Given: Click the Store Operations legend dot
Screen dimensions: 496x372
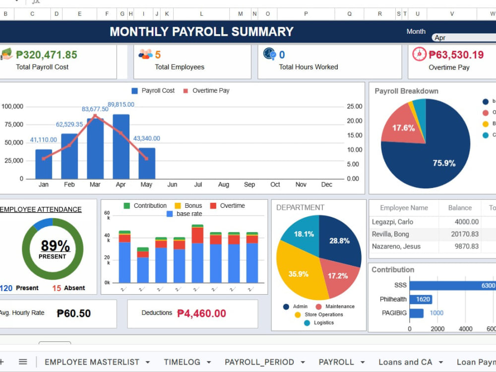Looking at the screenshot, I should point(298,315).
